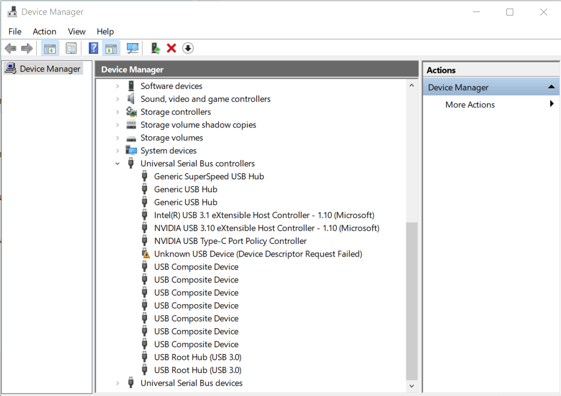The width and height of the screenshot is (561, 396).
Task: Click the Generic SuperSpeed USB Hub icon
Action: (144, 176)
